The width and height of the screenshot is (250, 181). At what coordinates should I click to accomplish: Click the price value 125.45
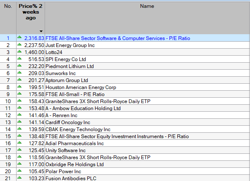coord(36,150)
